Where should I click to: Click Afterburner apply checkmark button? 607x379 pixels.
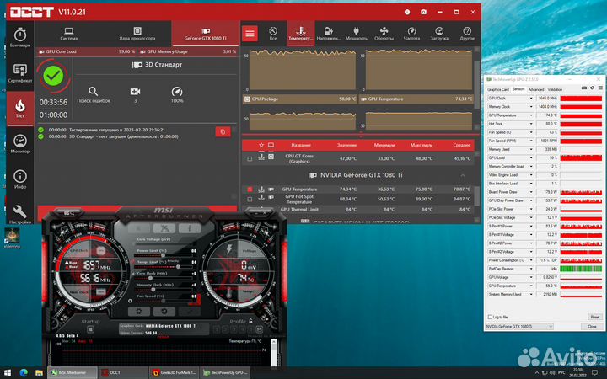190,312
